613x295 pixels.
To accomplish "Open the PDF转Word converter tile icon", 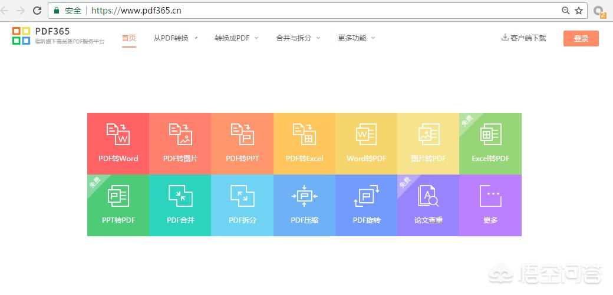I will coord(118,134).
